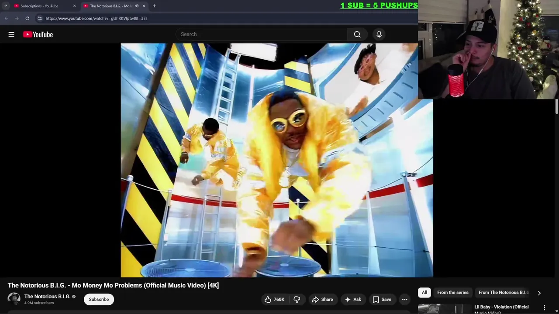
Task: Open a new browser tab
Action: [154, 6]
